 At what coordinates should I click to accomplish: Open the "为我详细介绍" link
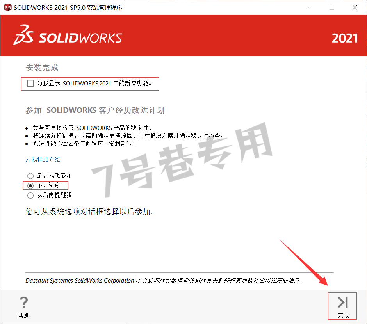(x=43, y=160)
